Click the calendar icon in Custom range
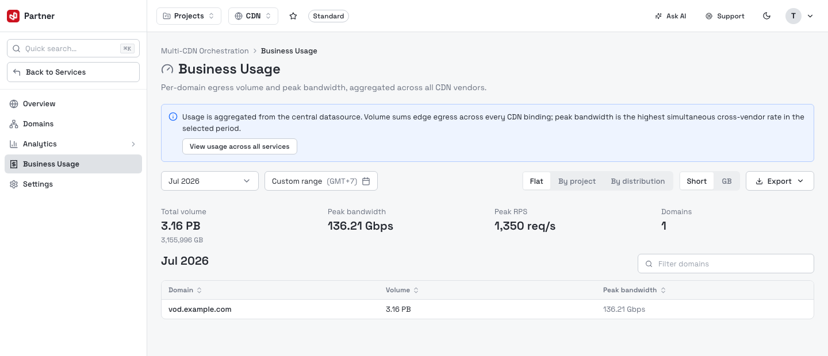Screen dimensions: 828x356 click(x=366, y=181)
